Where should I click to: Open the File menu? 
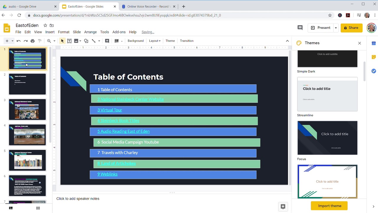(x=18, y=32)
